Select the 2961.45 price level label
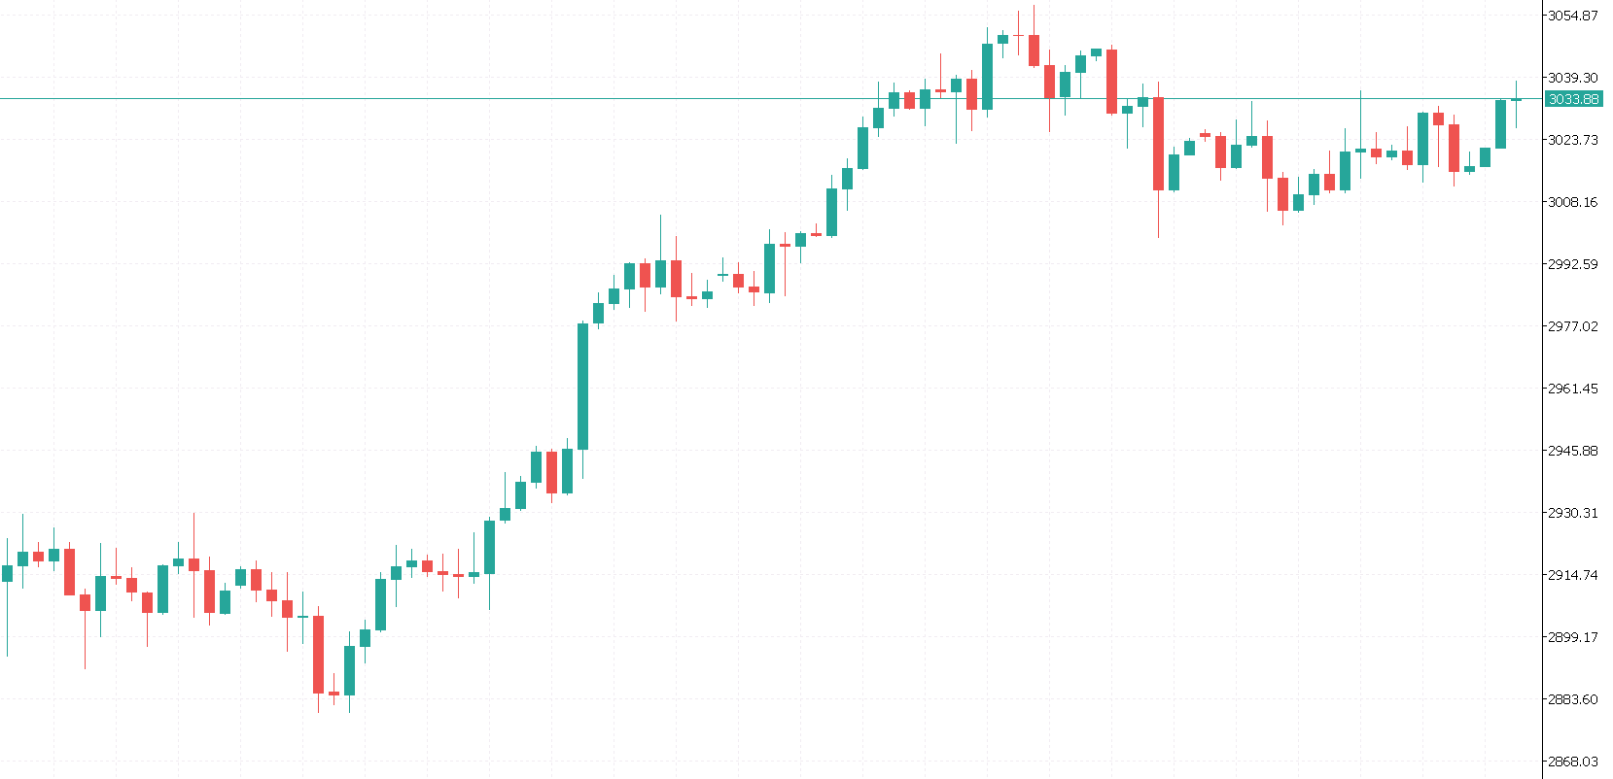Image resolution: width=1613 pixels, height=779 pixels. coord(1572,389)
